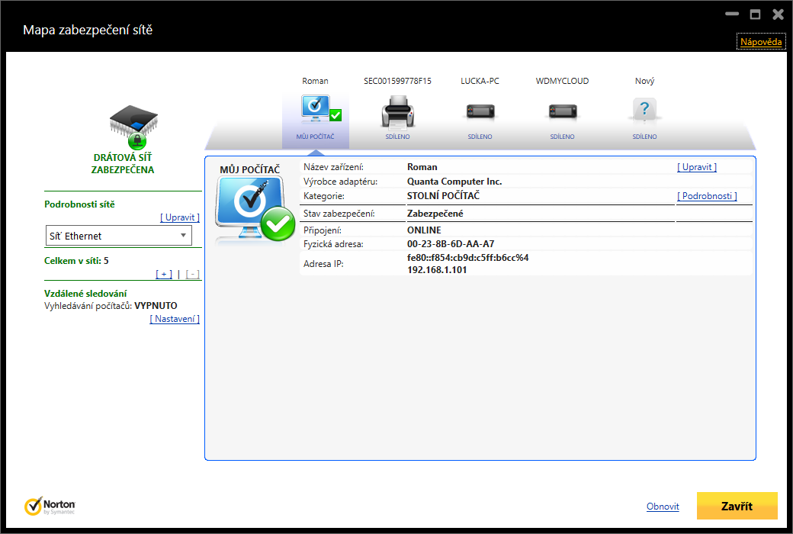Click Upravit link under Podrobnosti sítě
Screen dimensions: 793x534
(179, 217)
